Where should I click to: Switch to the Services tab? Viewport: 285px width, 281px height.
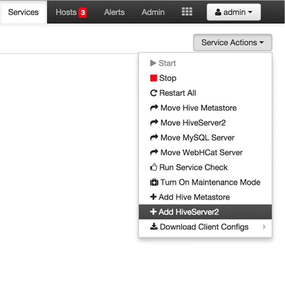click(23, 12)
